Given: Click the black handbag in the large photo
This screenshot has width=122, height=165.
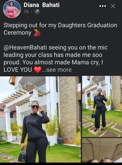Looking at the screenshot, I should 22,155.
